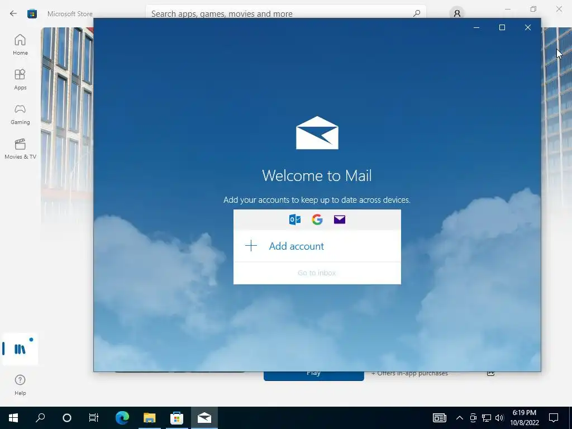Open Apps section in Microsoft Store
Image resolution: width=572 pixels, height=429 pixels.
point(20,79)
